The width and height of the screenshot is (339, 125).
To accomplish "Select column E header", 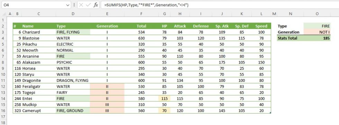I will (107, 14).
